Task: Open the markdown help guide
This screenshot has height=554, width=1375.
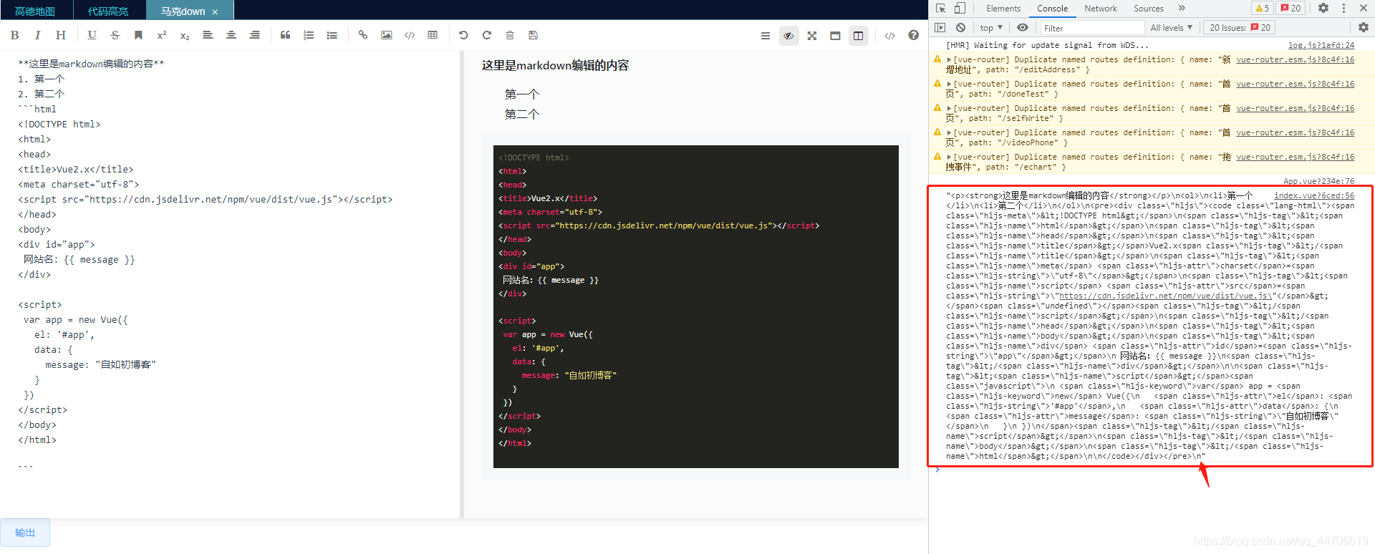Action: (x=913, y=35)
